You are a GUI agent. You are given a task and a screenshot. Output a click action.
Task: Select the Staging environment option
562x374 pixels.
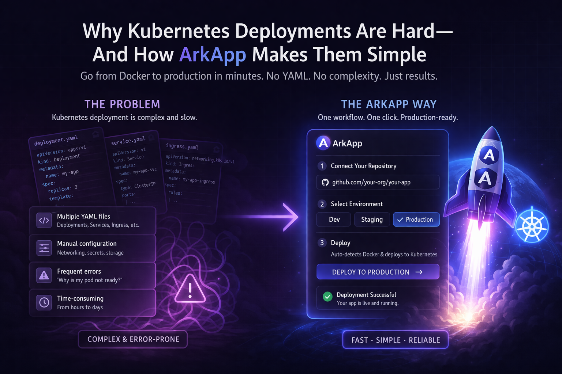coord(372,220)
